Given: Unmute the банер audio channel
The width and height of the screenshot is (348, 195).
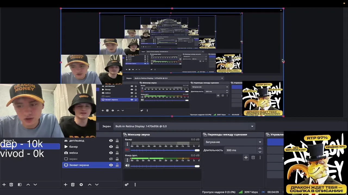Looking at the screenshot, I should click(x=127, y=150).
